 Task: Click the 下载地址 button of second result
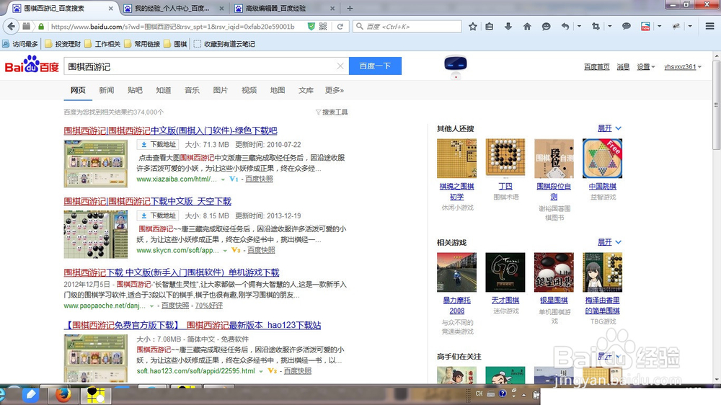click(x=158, y=215)
